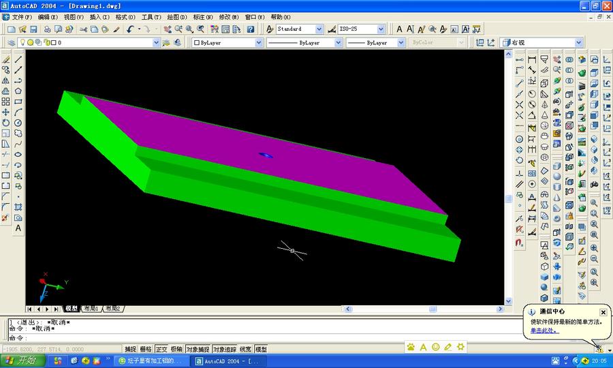Click the Dimension Style icon beside ISO-25
Image resolution: width=613 pixels, height=368 pixels.
point(332,29)
